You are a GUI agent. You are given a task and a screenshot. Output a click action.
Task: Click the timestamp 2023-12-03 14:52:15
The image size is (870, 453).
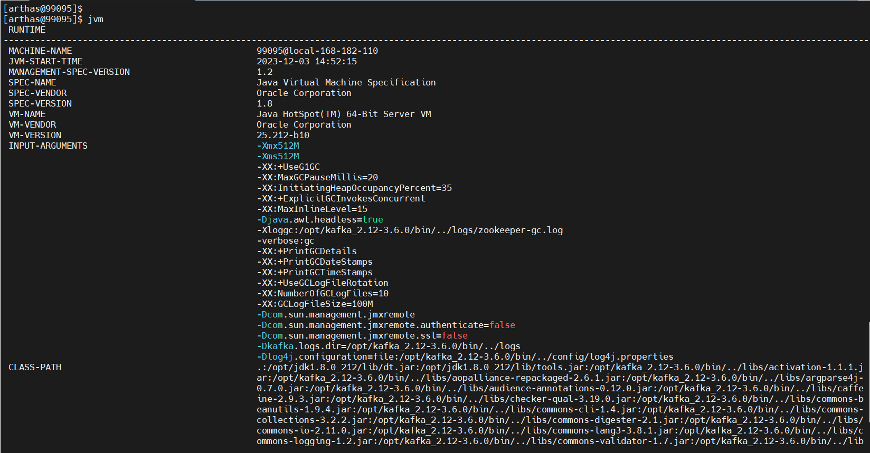pyautogui.click(x=307, y=62)
